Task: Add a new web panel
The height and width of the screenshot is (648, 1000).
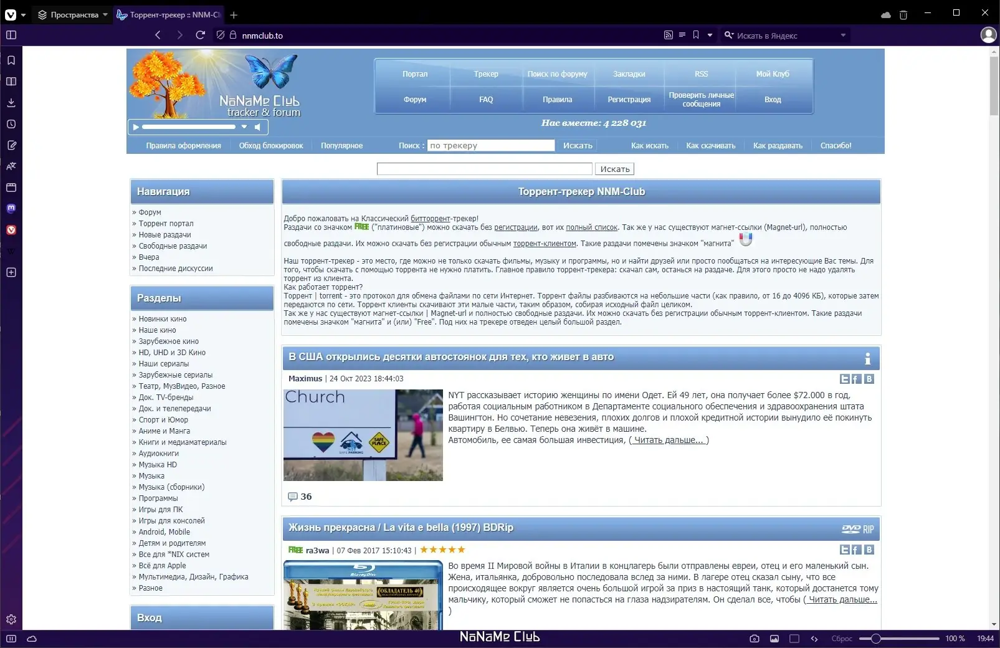Action: [11, 272]
